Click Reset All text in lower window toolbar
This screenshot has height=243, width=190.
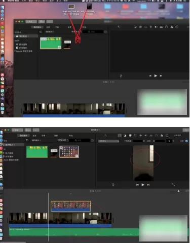177,135
